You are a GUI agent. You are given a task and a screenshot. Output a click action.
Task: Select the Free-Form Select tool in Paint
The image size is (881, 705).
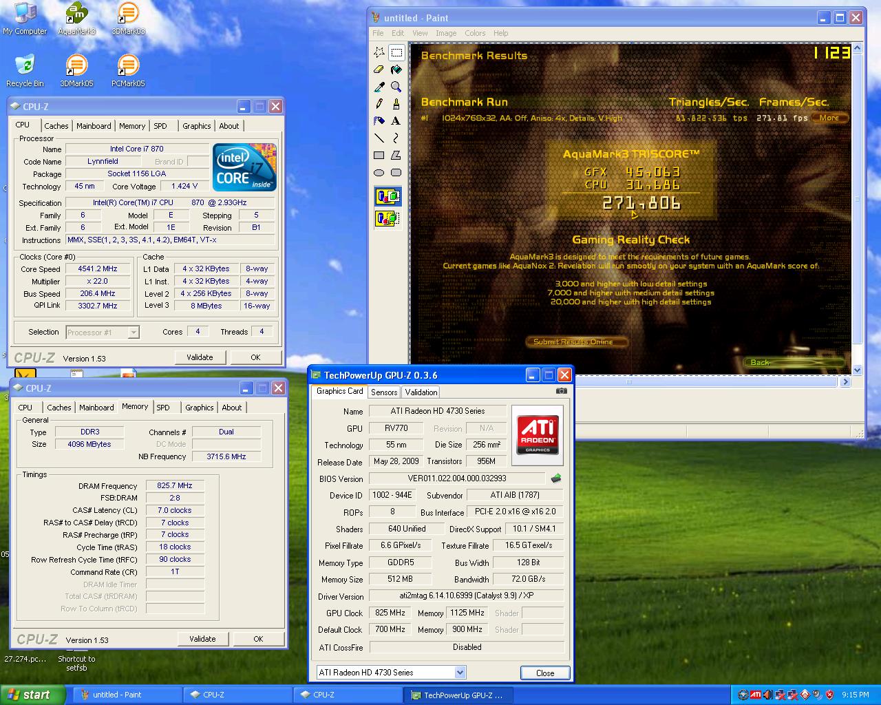(x=379, y=52)
